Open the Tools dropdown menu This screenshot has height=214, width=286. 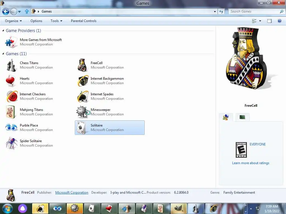pos(56,21)
